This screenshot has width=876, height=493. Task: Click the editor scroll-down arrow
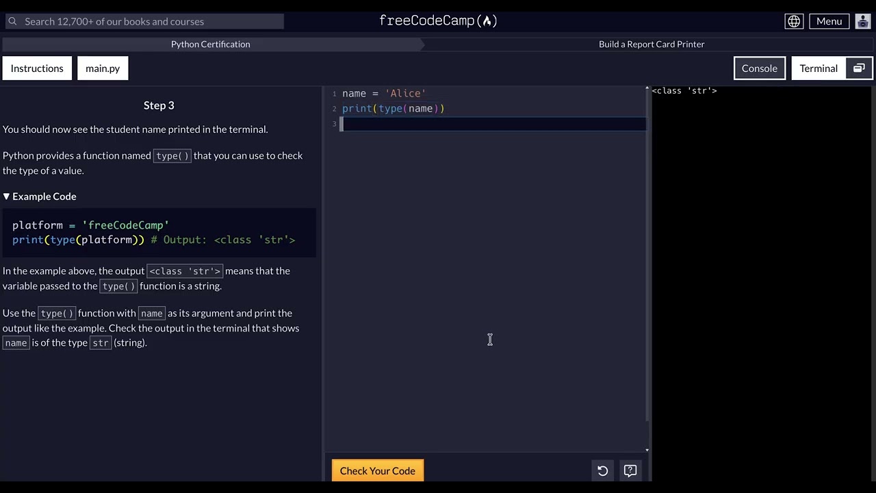tap(647, 450)
